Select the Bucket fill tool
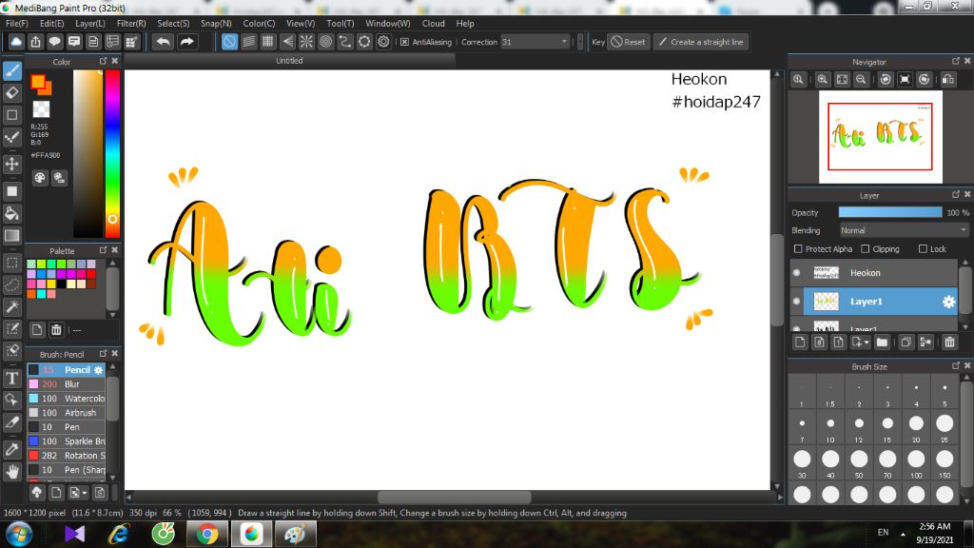Screen dimensions: 974x548 [11, 213]
